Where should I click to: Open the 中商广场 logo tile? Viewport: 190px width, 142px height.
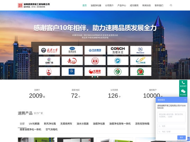tap(49, 61)
